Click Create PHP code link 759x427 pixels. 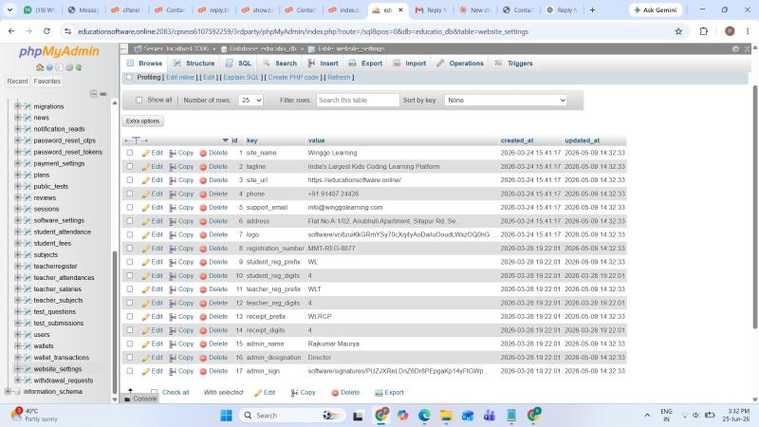coord(293,78)
